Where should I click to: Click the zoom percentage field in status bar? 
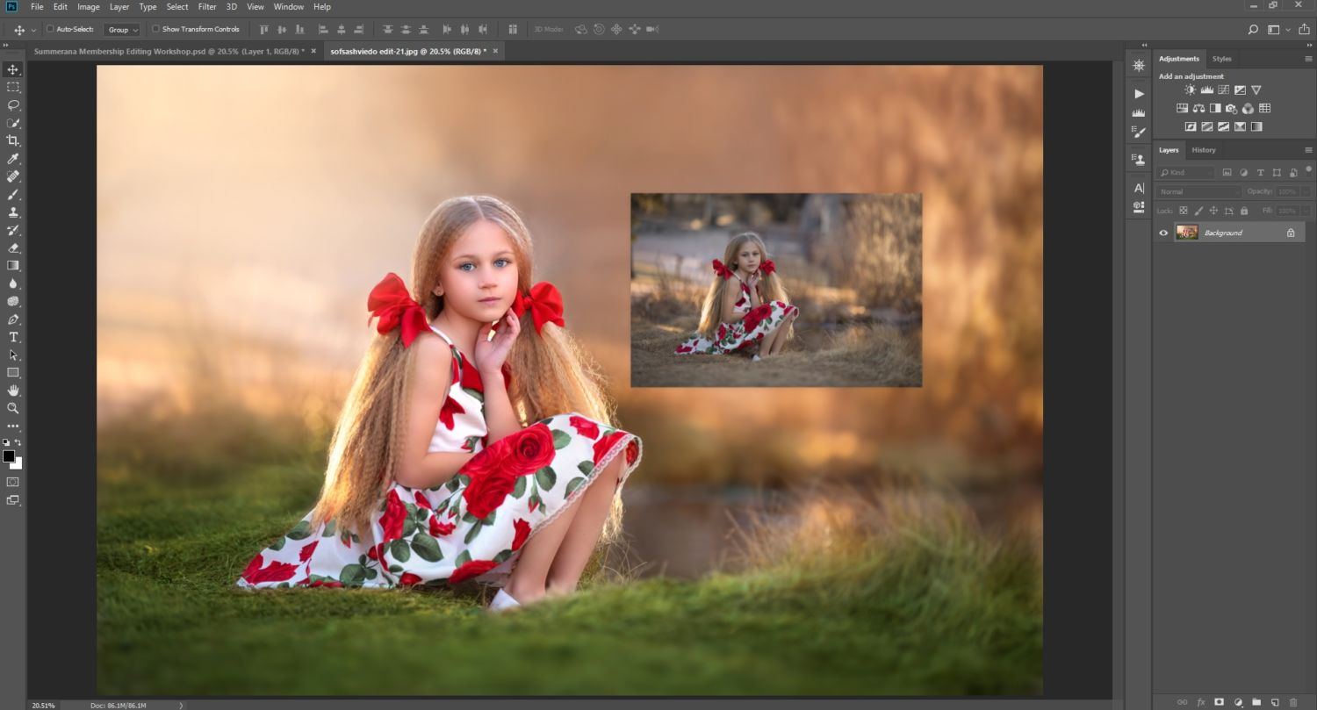42,705
